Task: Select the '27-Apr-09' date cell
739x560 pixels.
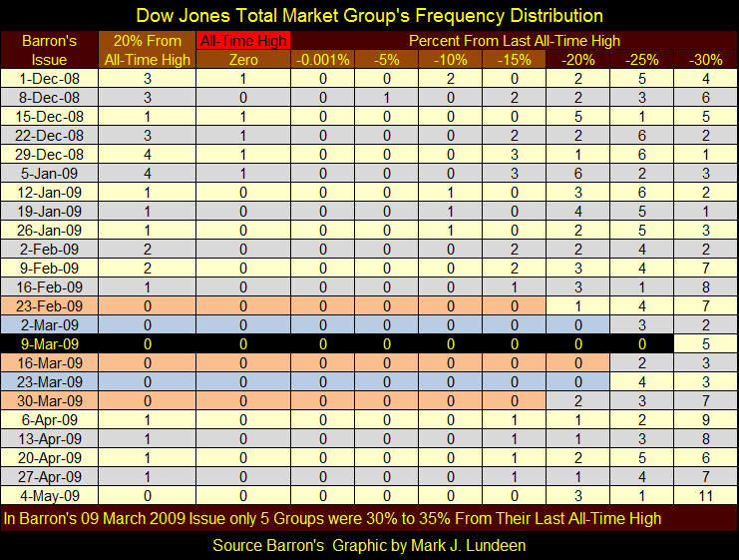Action: click(50, 476)
